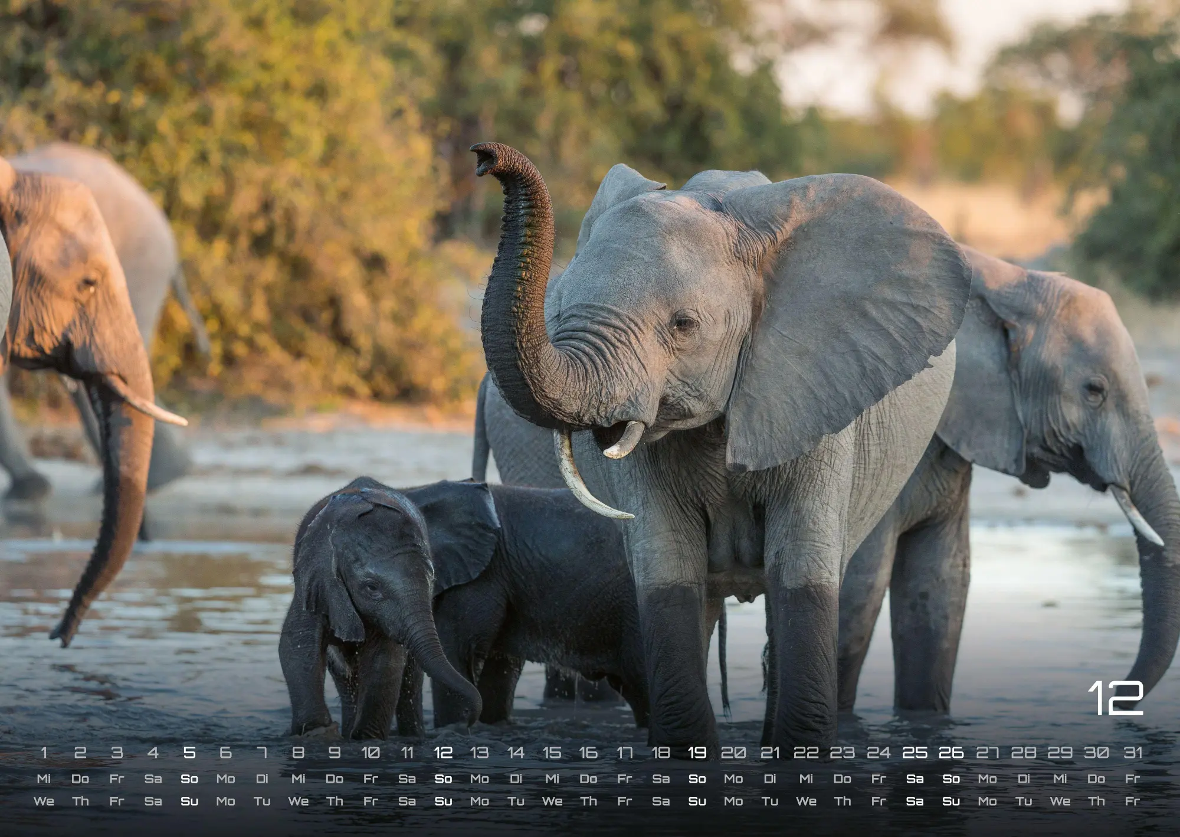
Task: Select day 28 in the date row
Action: [x=1024, y=753]
